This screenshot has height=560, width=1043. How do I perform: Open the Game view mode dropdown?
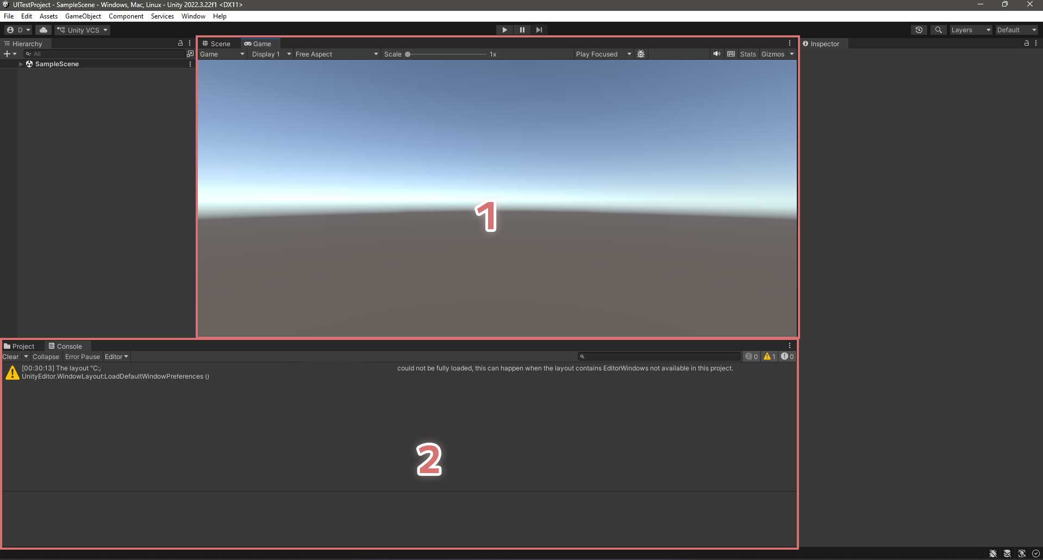point(222,54)
